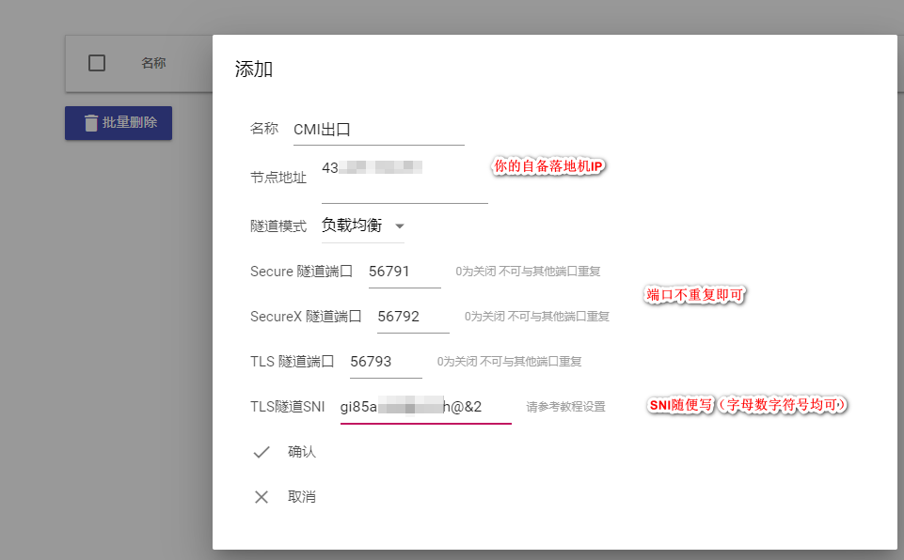Edit the Secure 隧道端口 value 56791
Image resolution: width=904 pixels, height=560 pixels.
pos(404,272)
